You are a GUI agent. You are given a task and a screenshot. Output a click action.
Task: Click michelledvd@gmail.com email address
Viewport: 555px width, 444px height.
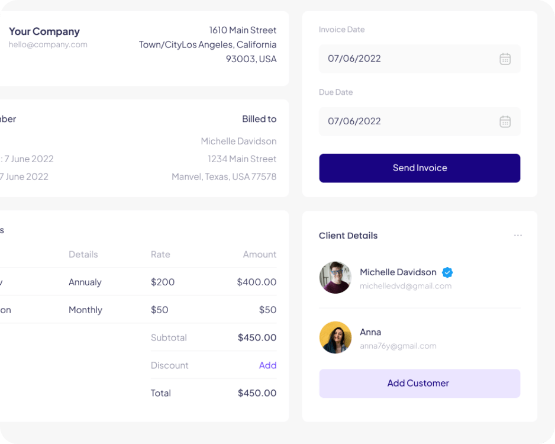coord(405,286)
